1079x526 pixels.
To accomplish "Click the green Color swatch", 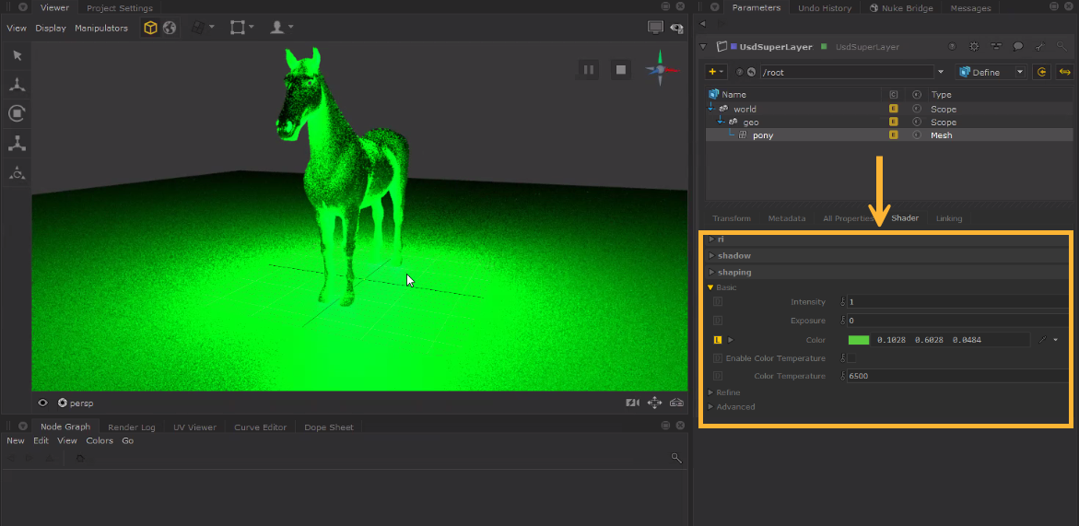I will (858, 341).
